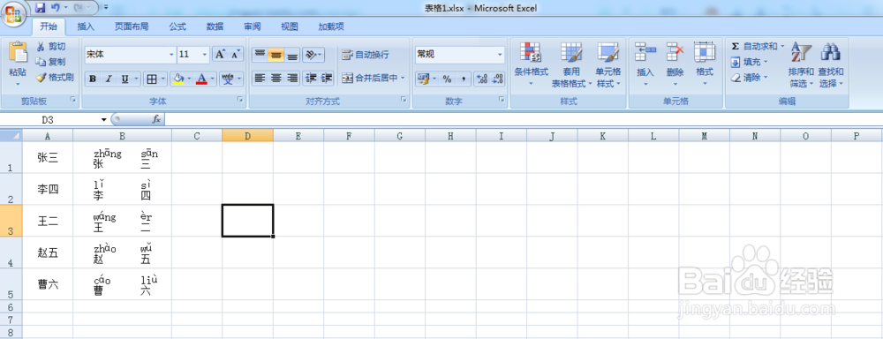883x339 pixels.
Task: Increase the cell indent
Action: (x=327, y=79)
